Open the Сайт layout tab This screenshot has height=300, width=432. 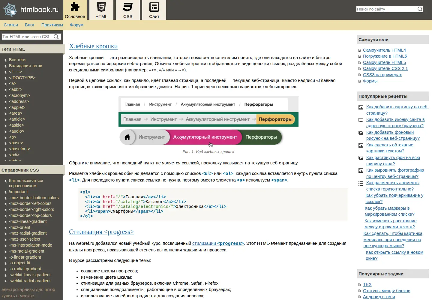point(154,10)
